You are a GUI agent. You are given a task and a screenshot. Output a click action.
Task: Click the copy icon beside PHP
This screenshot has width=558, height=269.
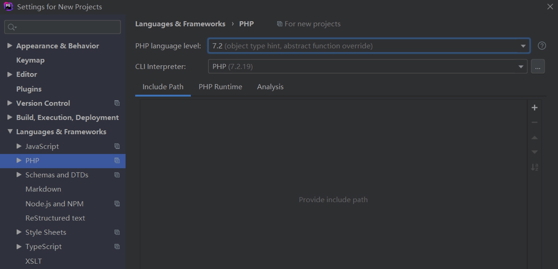117,160
